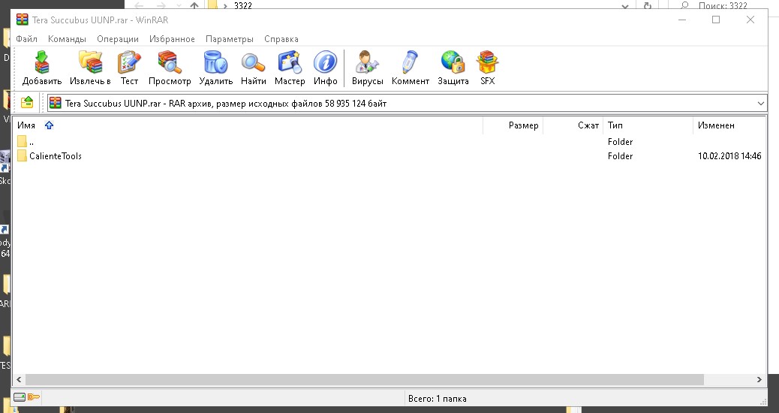779x413 pixels.
Task: Click the archive path address field
Action: pos(407,104)
